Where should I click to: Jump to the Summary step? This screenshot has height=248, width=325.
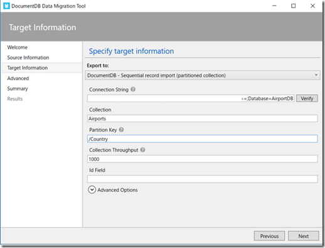(18, 88)
